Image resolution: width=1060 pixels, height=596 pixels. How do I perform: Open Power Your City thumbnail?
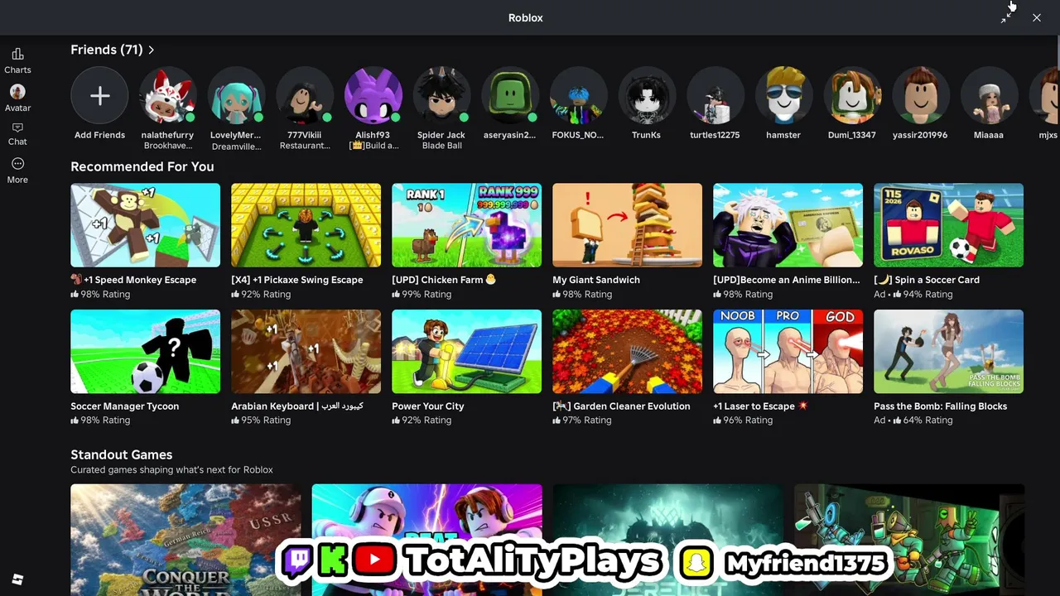(x=467, y=352)
